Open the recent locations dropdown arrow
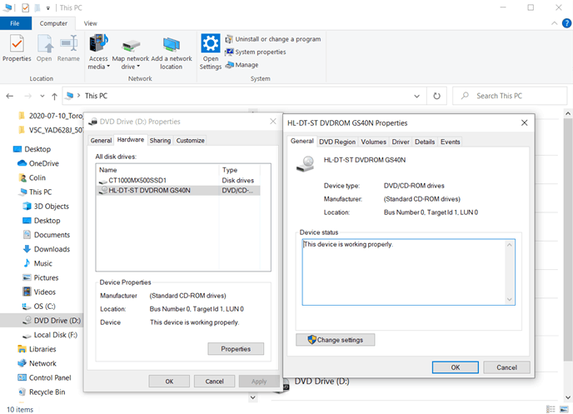This screenshot has width=573, height=414. (42, 96)
